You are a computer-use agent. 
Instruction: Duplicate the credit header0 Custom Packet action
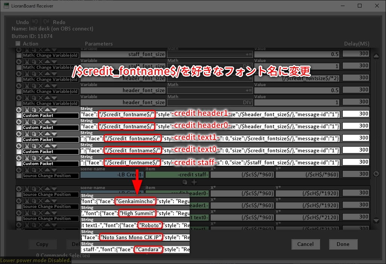pyautogui.click(x=34, y=121)
